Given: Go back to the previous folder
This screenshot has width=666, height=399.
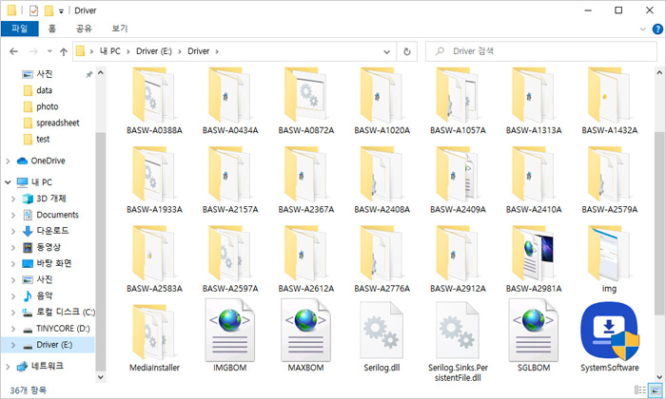Looking at the screenshot, I should 13,51.
